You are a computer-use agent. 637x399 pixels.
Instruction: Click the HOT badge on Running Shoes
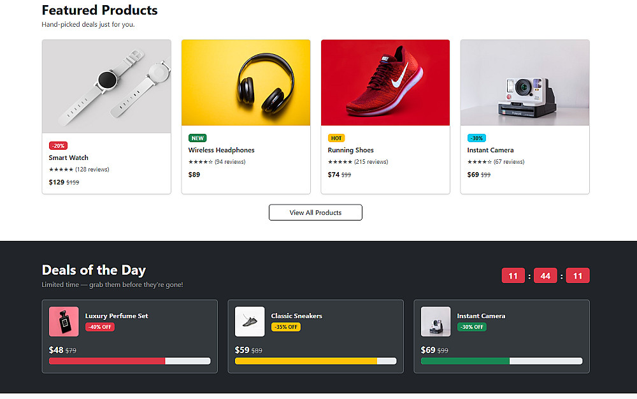pos(336,138)
